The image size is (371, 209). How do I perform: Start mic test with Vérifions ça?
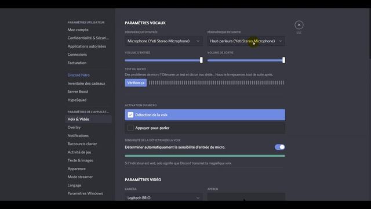[x=136, y=82]
